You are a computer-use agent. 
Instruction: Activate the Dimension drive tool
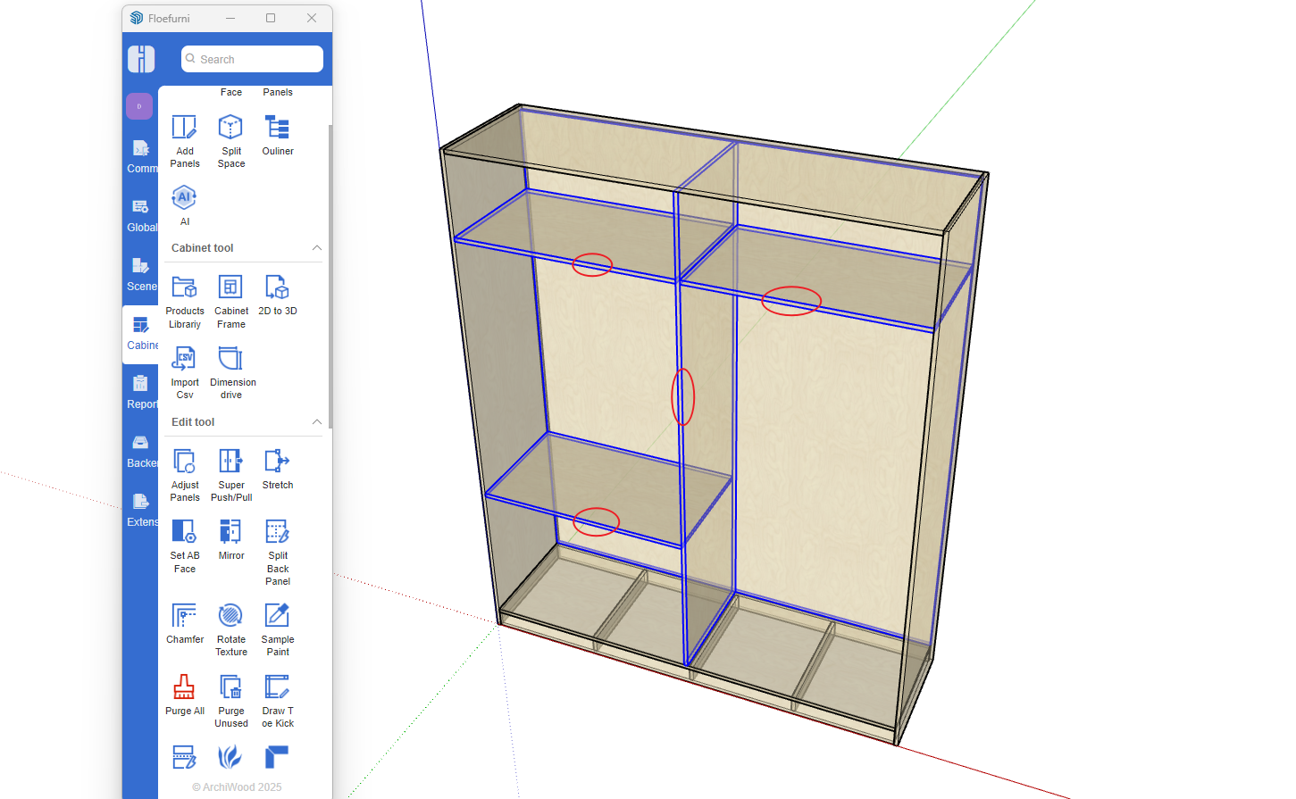231,371
